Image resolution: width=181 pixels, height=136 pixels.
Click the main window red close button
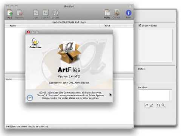pyautogui.click(x=8, y=6)
